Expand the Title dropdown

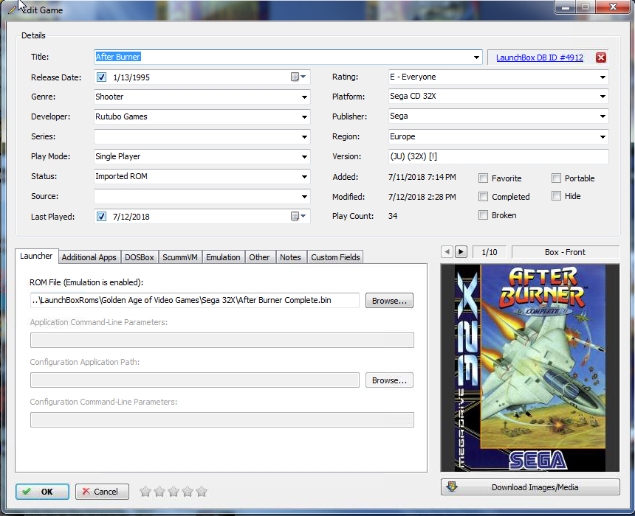476,57
